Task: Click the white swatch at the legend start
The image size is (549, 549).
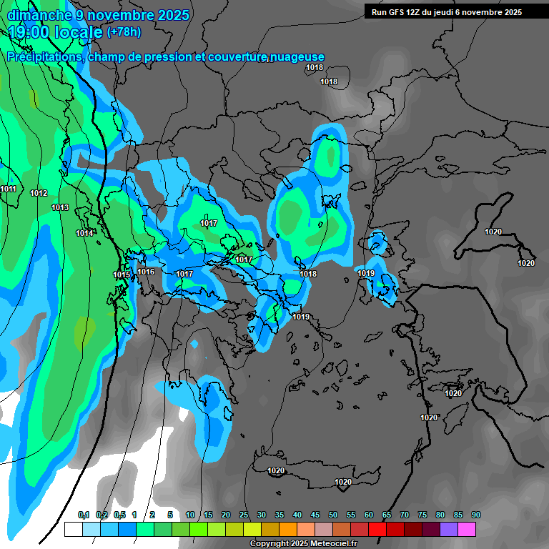Action: (x=73, y=530)
